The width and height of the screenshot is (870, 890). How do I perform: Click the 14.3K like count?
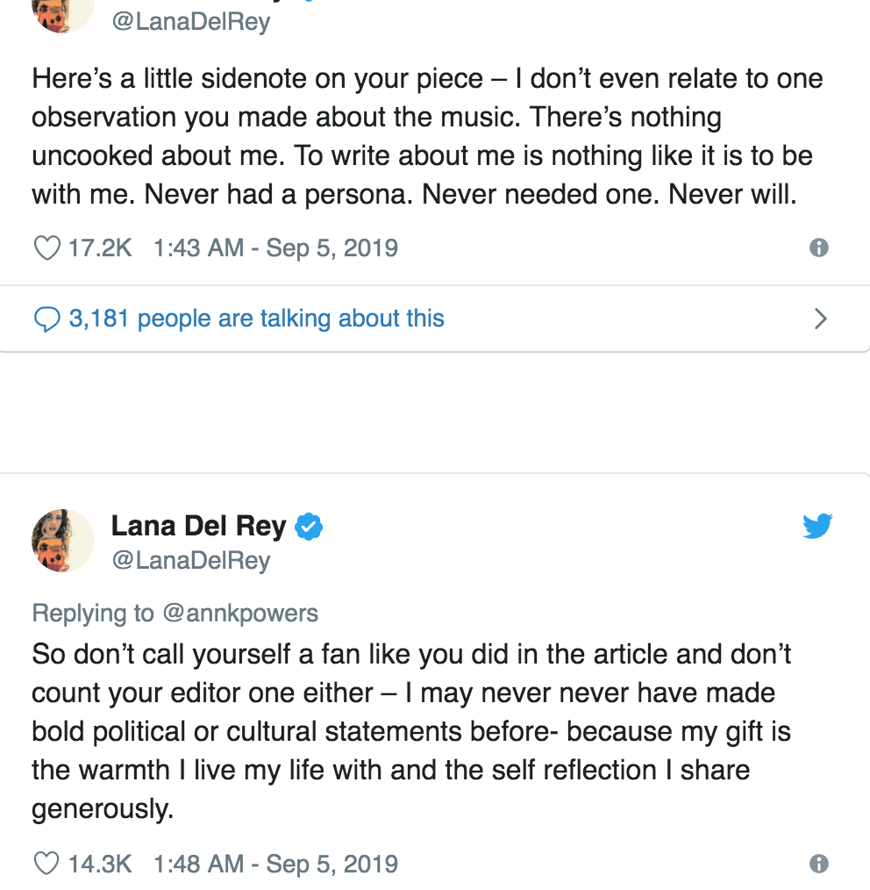(100, 864)
